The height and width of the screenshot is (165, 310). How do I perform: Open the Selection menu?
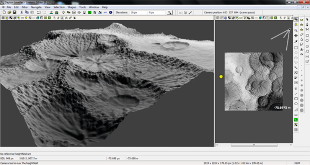59,7
